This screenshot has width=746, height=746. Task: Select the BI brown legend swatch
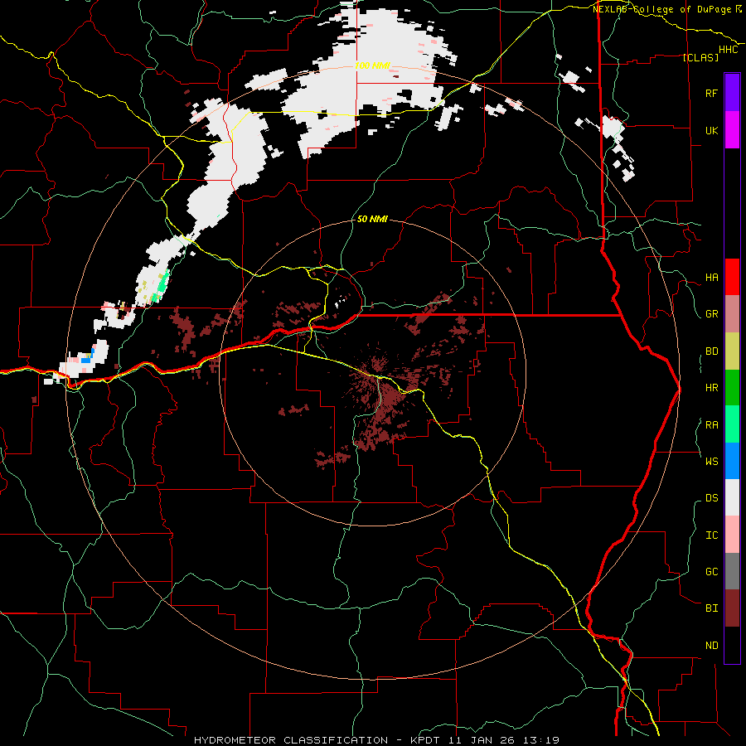732,608
